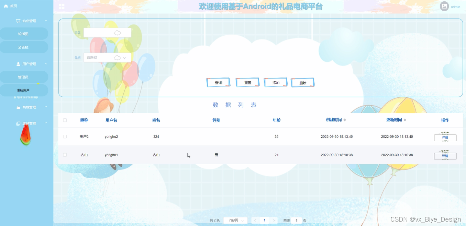Select 注册用户 menu item
The width and height of the screenshot is (466, 226).
(23, 90)
